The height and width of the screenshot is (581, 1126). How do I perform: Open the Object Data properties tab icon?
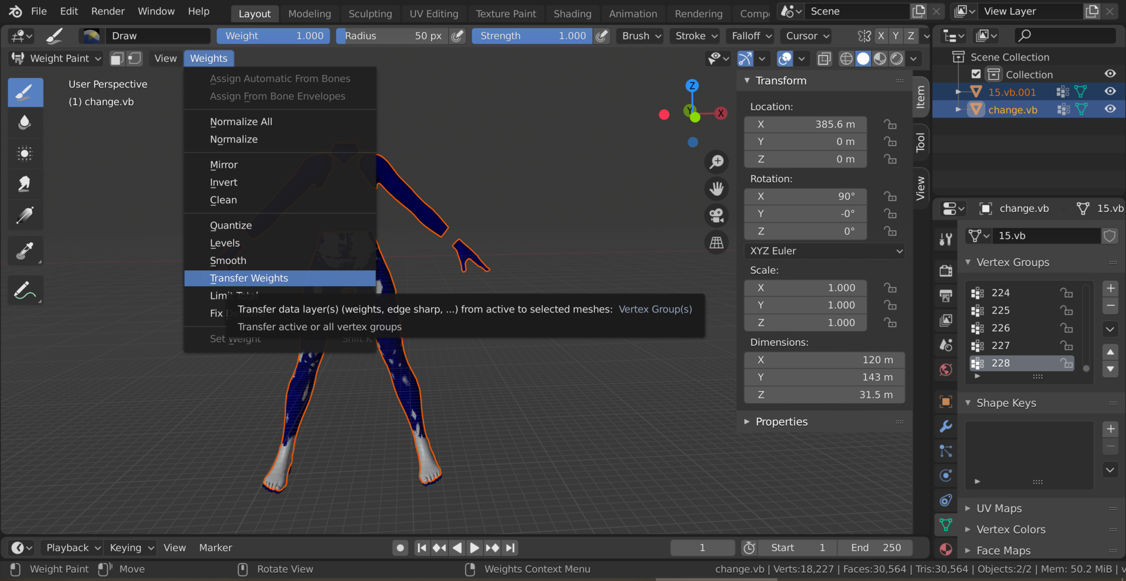tap(946, 525)
